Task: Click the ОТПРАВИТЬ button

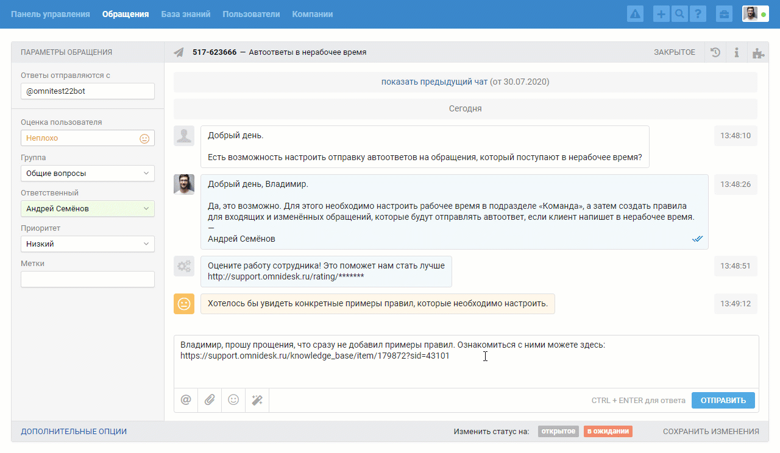Action: click(x=723, y=401)
